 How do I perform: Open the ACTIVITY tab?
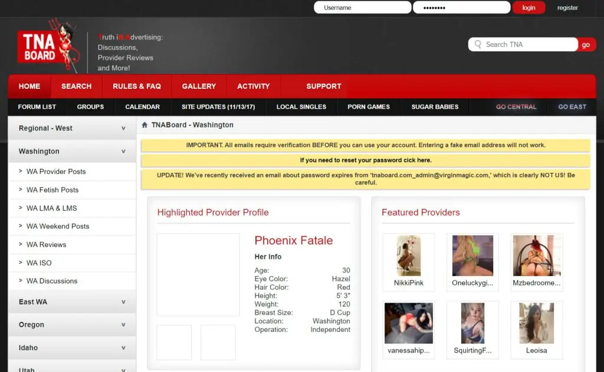click(x=254, y=87)
